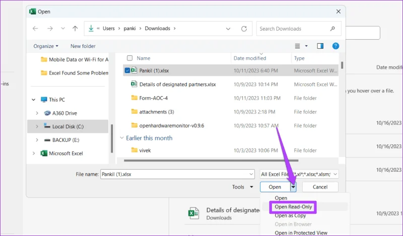403x236 pixels.
Task: Open Details of designated file in background Excel window
Action: coord(224,214)
